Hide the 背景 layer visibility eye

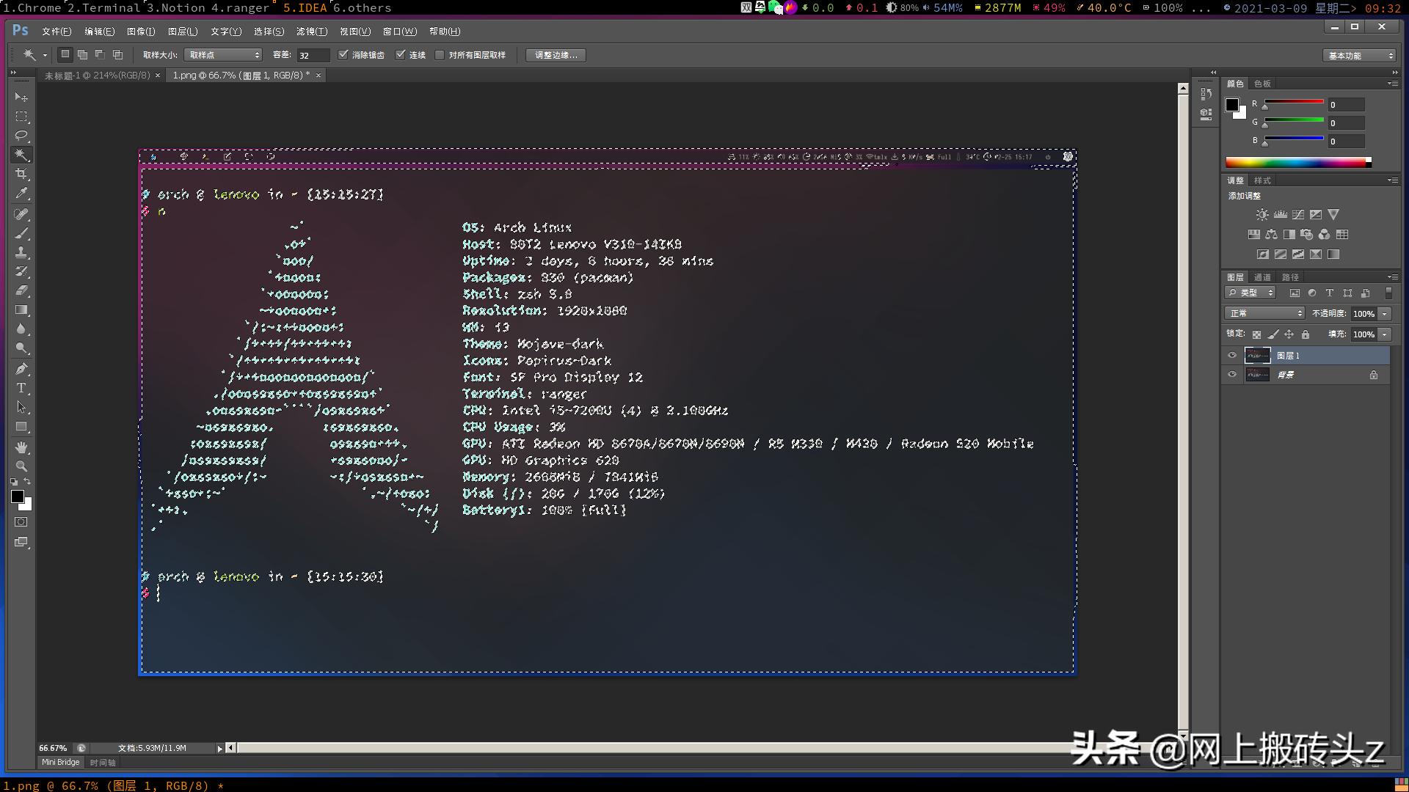click(1232, 375)
